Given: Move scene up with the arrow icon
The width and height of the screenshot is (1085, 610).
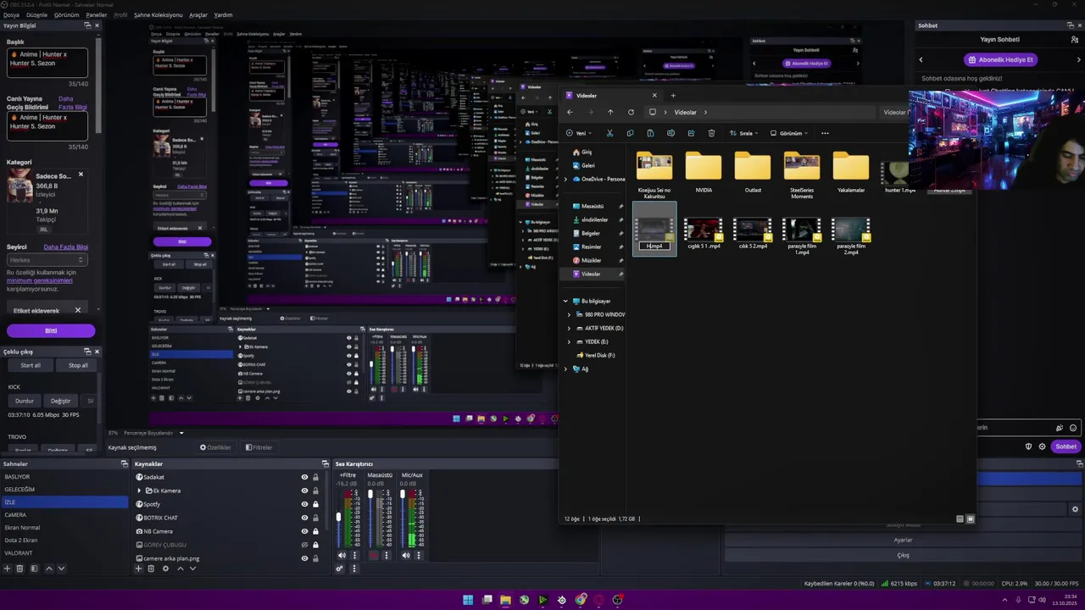Looking at the screenshot, I should pyautogui.click(x=48, y=568).
